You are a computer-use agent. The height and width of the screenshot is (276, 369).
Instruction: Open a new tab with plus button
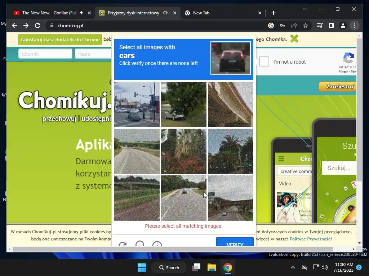pyautogui.click(x=273, y=13)
